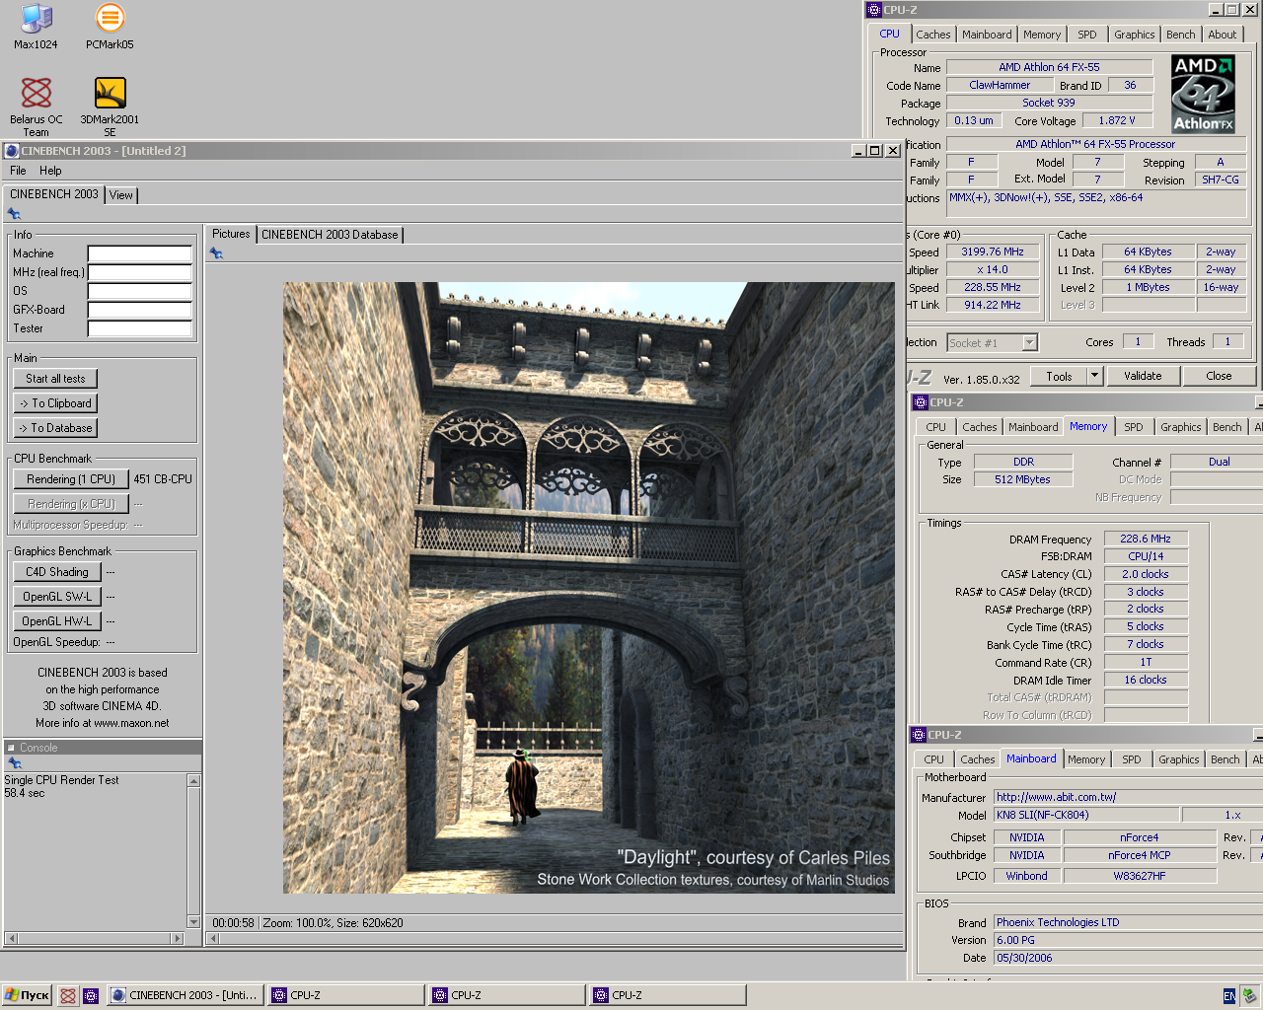Open the Help menu in CINEBENCH

[50, 171]
